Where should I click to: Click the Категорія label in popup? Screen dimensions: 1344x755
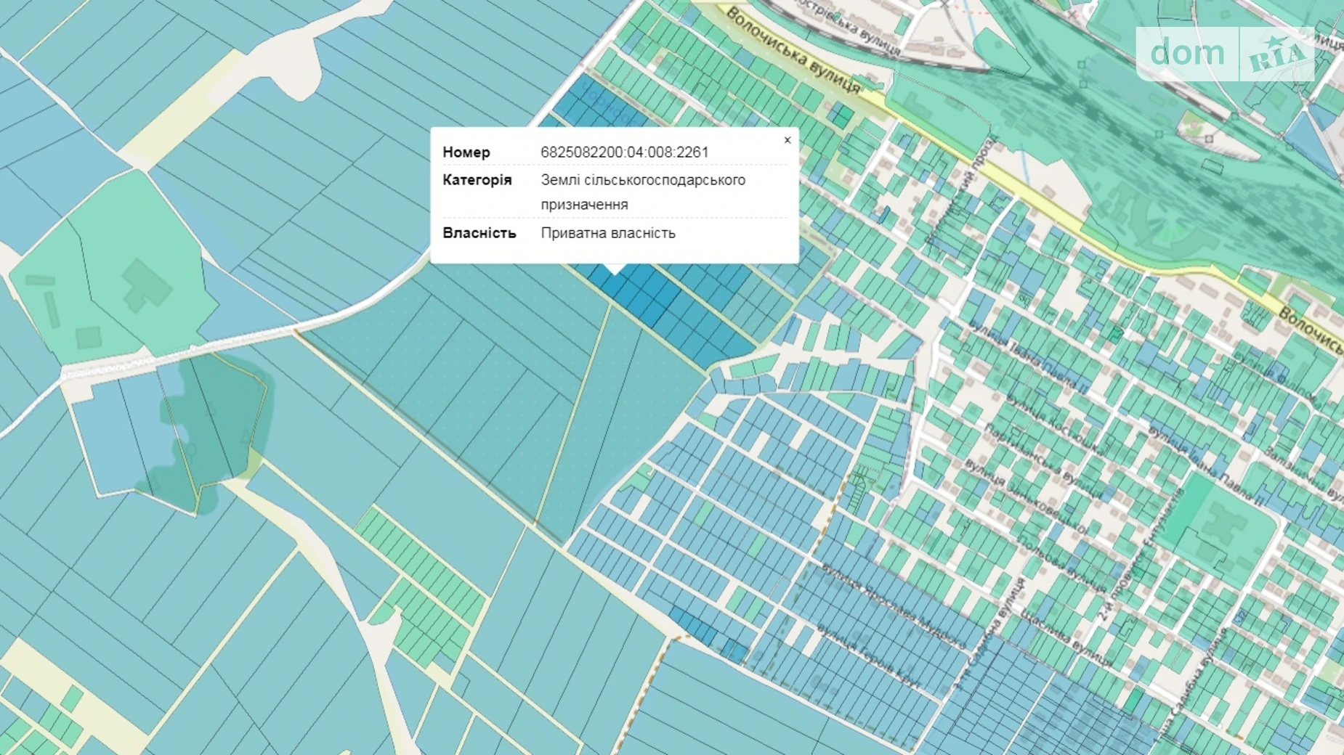477,180
